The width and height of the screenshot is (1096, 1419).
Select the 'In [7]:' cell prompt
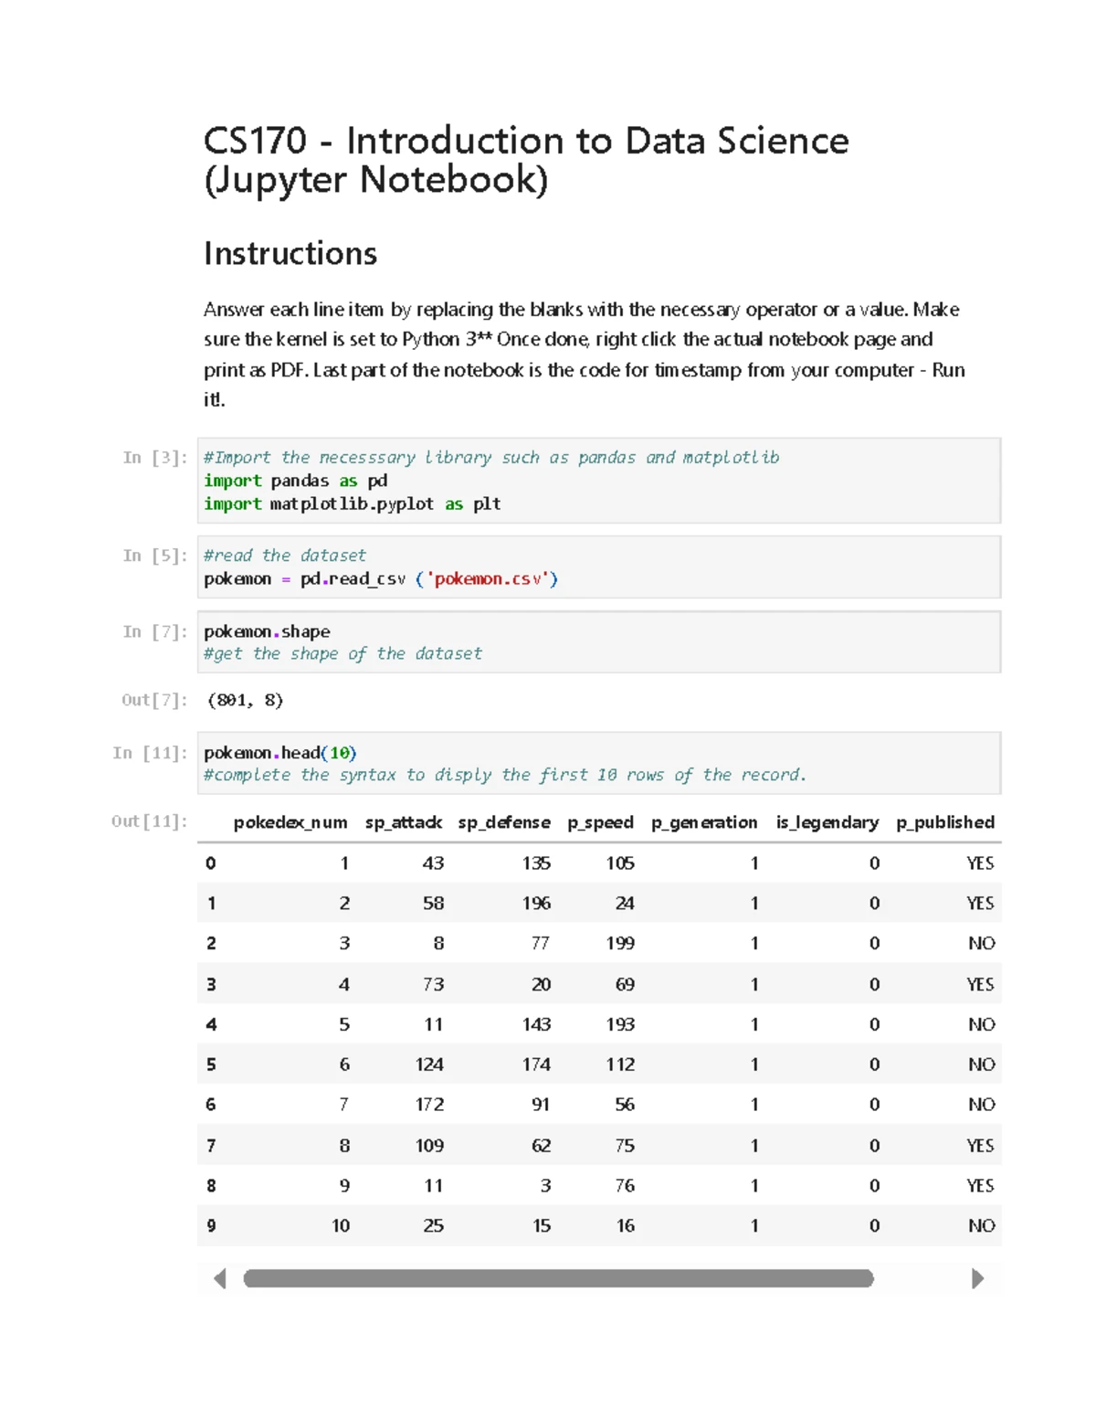(154, 631)
